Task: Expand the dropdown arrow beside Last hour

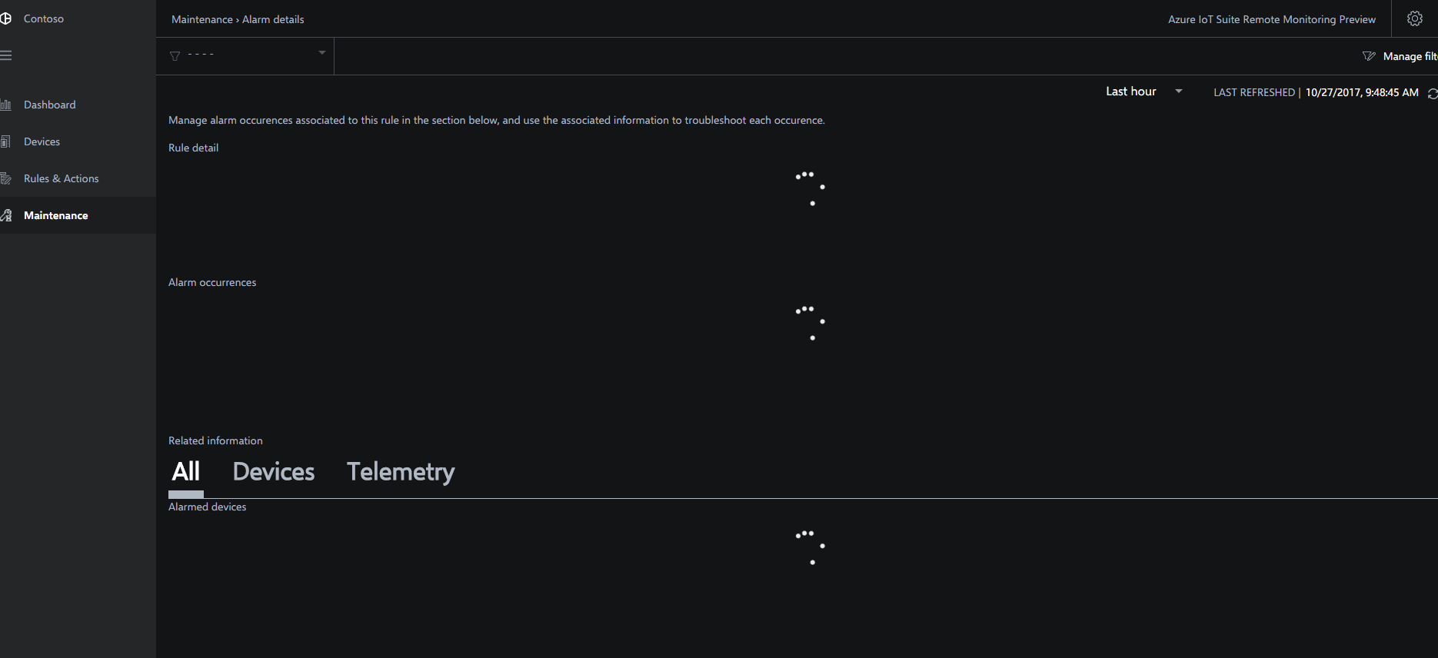Action: pyautogui.click(x=1179, y=91)
